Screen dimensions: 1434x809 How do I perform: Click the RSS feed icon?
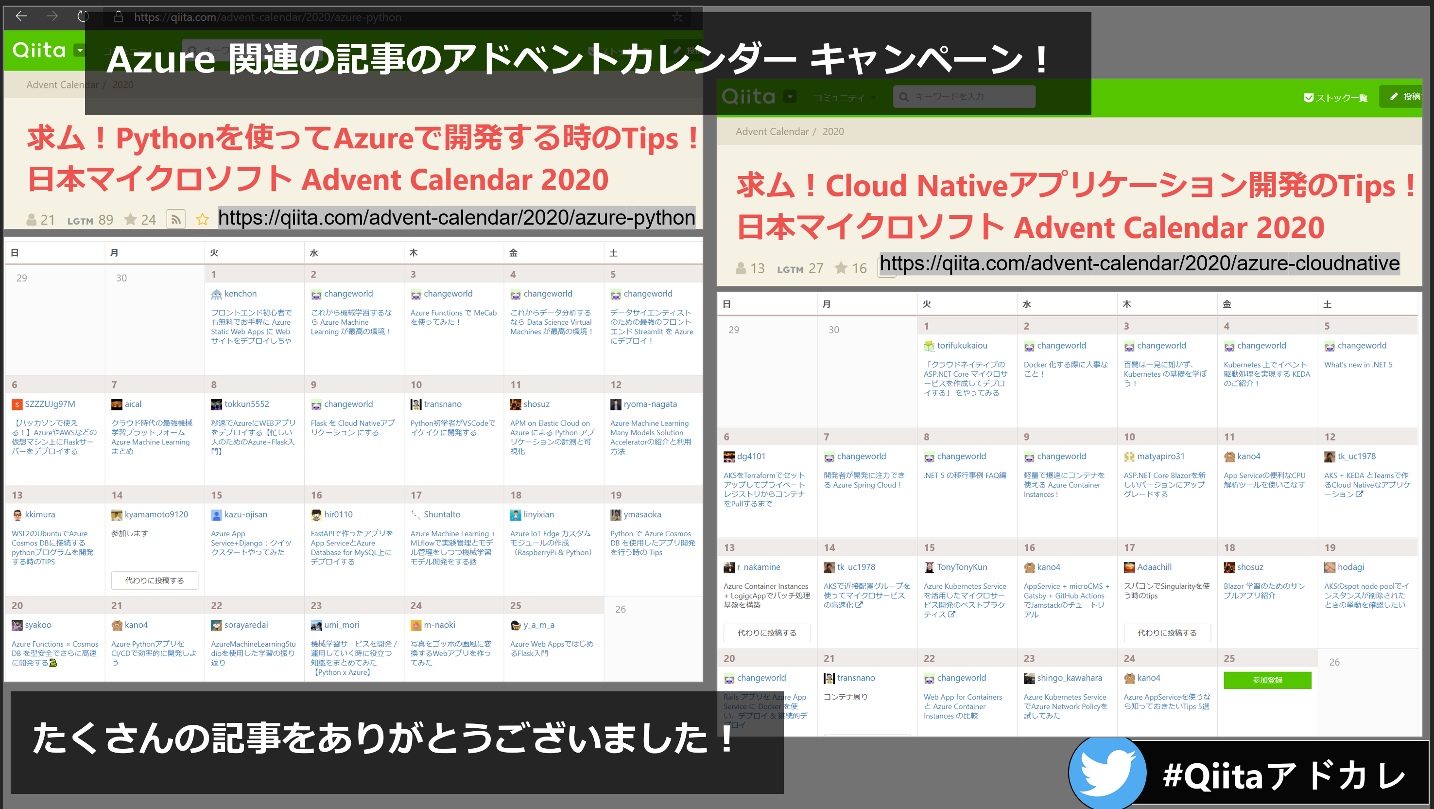pyautogui.click(x=176, y=219)
